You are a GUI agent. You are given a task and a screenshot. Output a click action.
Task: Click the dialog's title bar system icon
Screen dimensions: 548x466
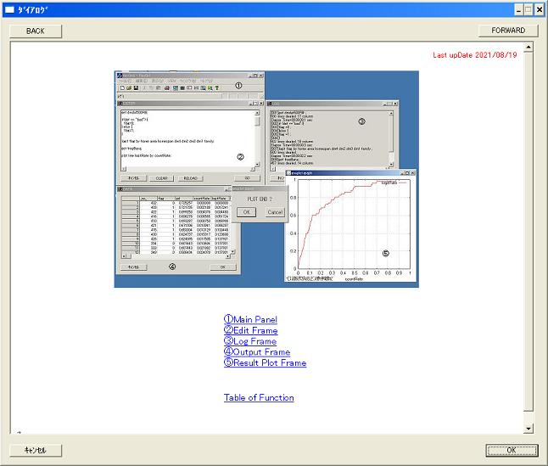point(9,9)
